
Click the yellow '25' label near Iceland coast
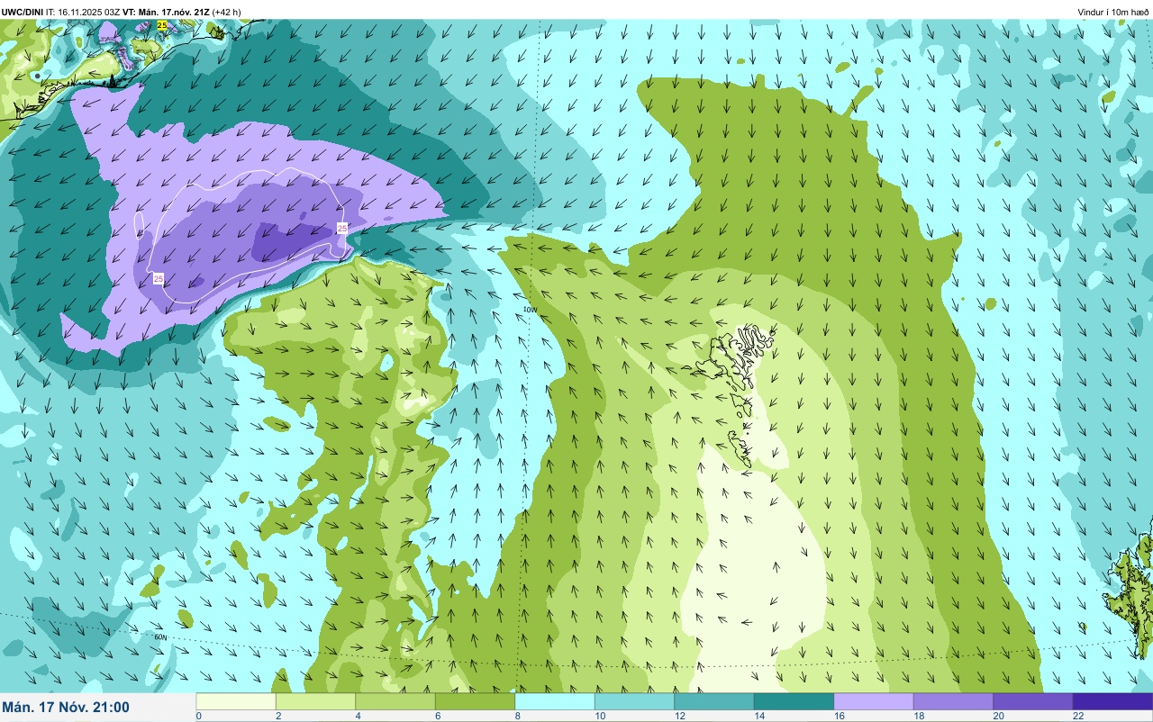click(x=161, y=25)
